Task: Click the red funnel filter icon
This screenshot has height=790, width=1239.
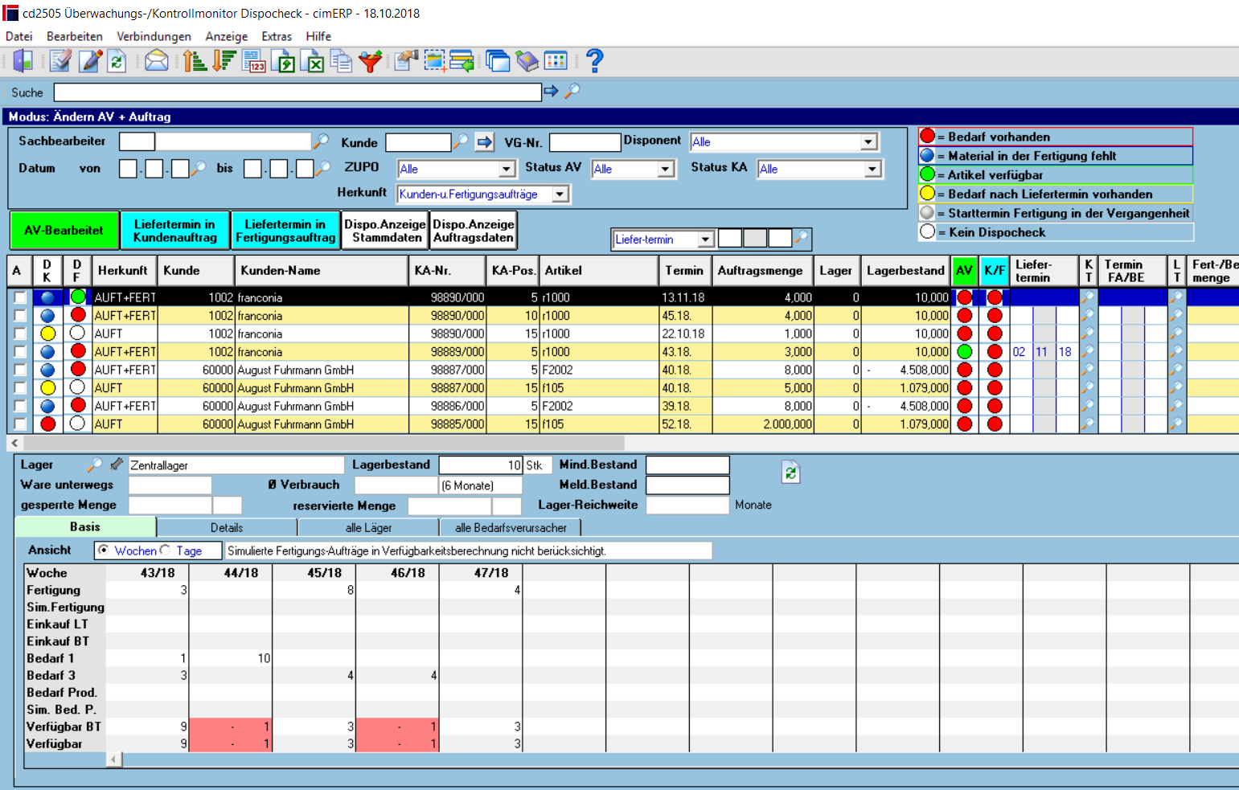Action: tap(370, 61)
